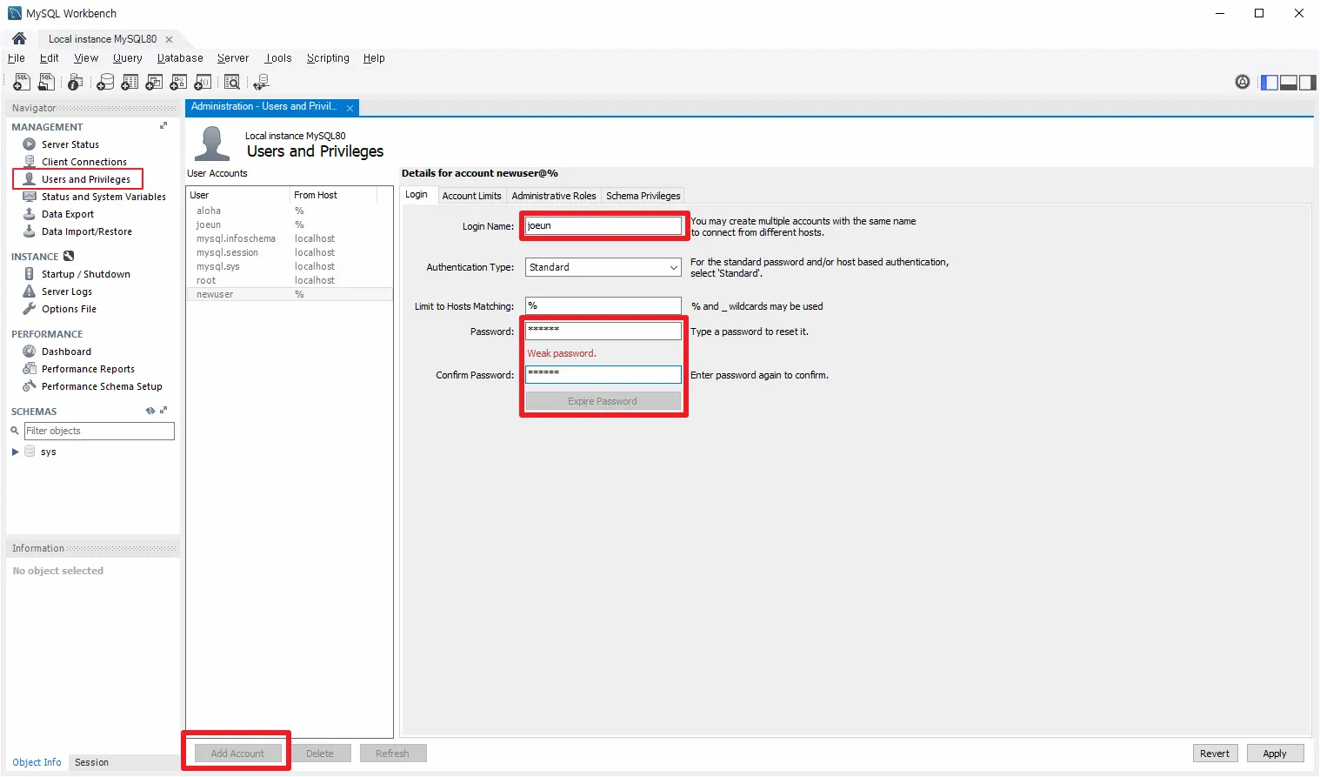Image resolution: width=1320 pixels, height=777 pixels.
Task: Search table data toolbar icon
Action: pyautogui.click(x=232, y=82)
